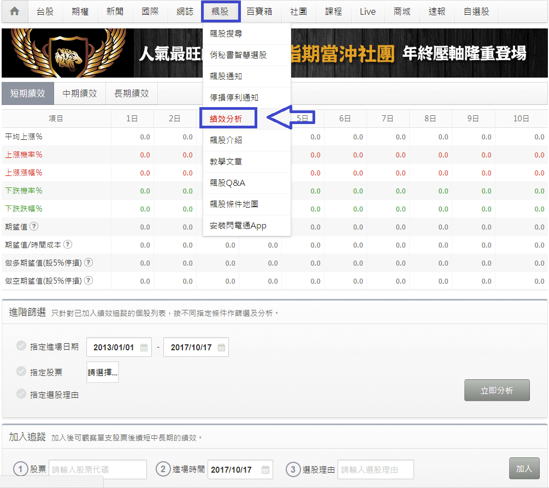Open the 飆股 navigation menu

220,11
